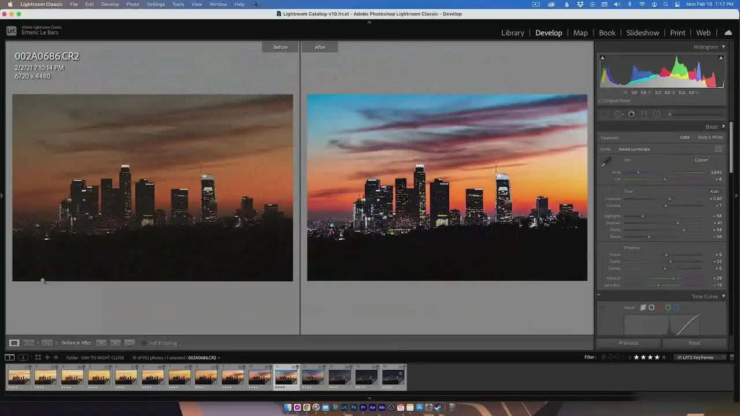Set Treatment to Color
The height and width of the screenshot is (416, 740).
coord(685,138)
